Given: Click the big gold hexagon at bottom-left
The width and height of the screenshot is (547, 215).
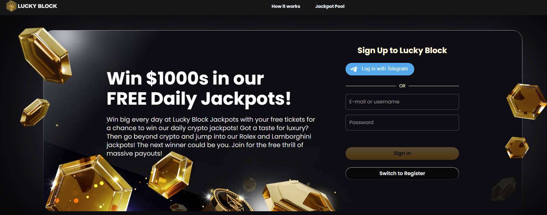Looking at the screenshot, I should (x=88, y=185).
